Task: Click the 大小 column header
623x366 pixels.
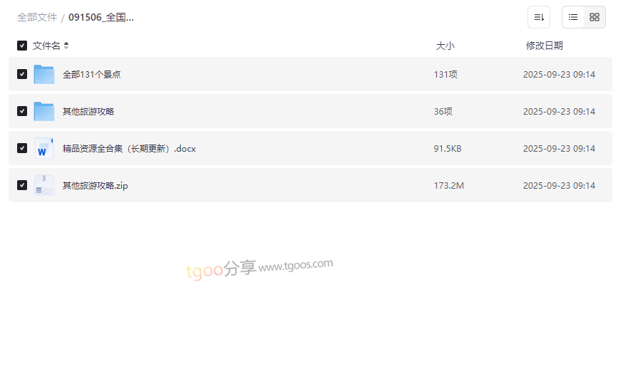Action: (x=445, y=46)
